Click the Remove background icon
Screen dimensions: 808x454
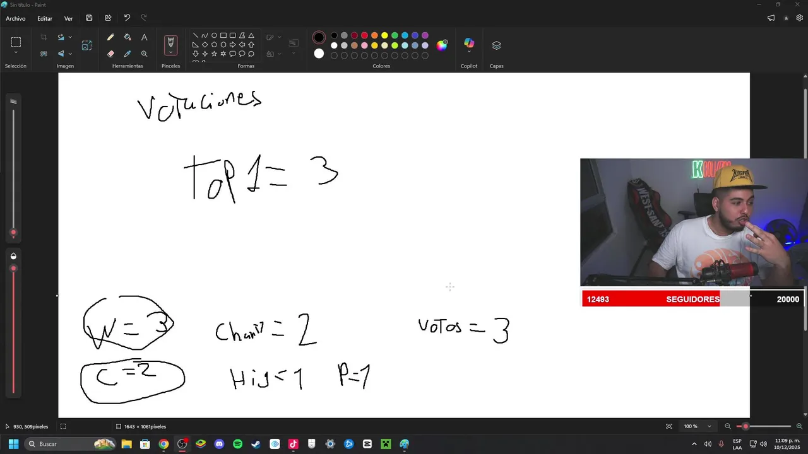[44, 54]
